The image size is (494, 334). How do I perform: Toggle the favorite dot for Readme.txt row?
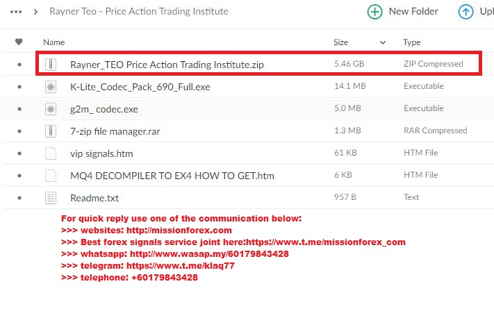click(x=19, y=198)
